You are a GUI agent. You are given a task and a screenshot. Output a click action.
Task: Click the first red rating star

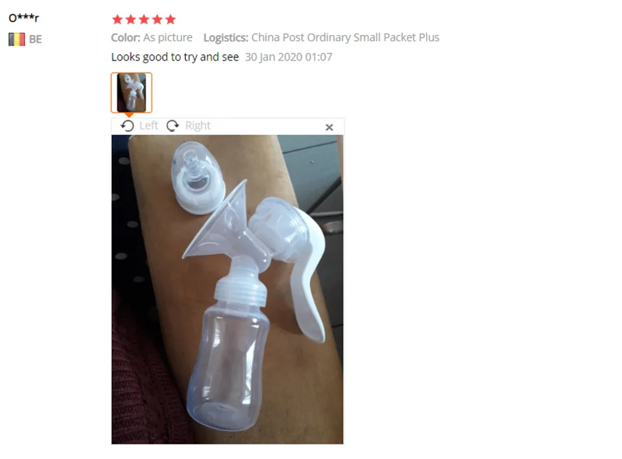[117, 19]
